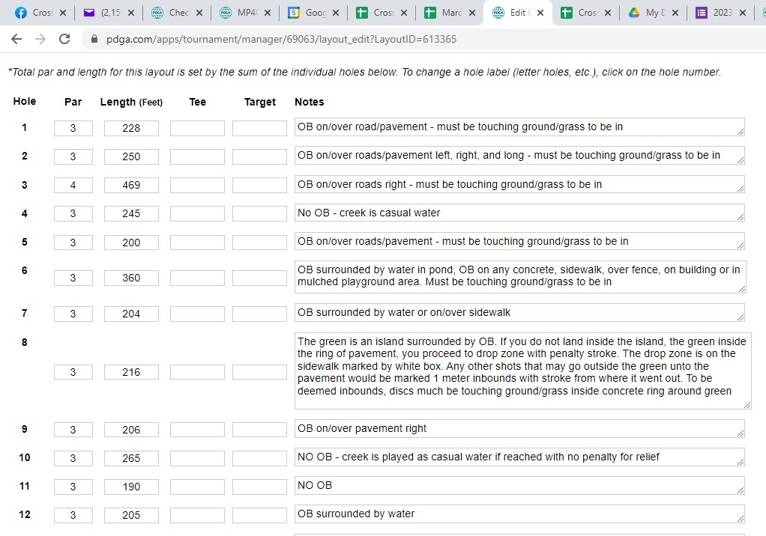Click the Par field showing 4 for hole 3
The image size is (766, 536).
pyautogui.click(x=73, y=186)
